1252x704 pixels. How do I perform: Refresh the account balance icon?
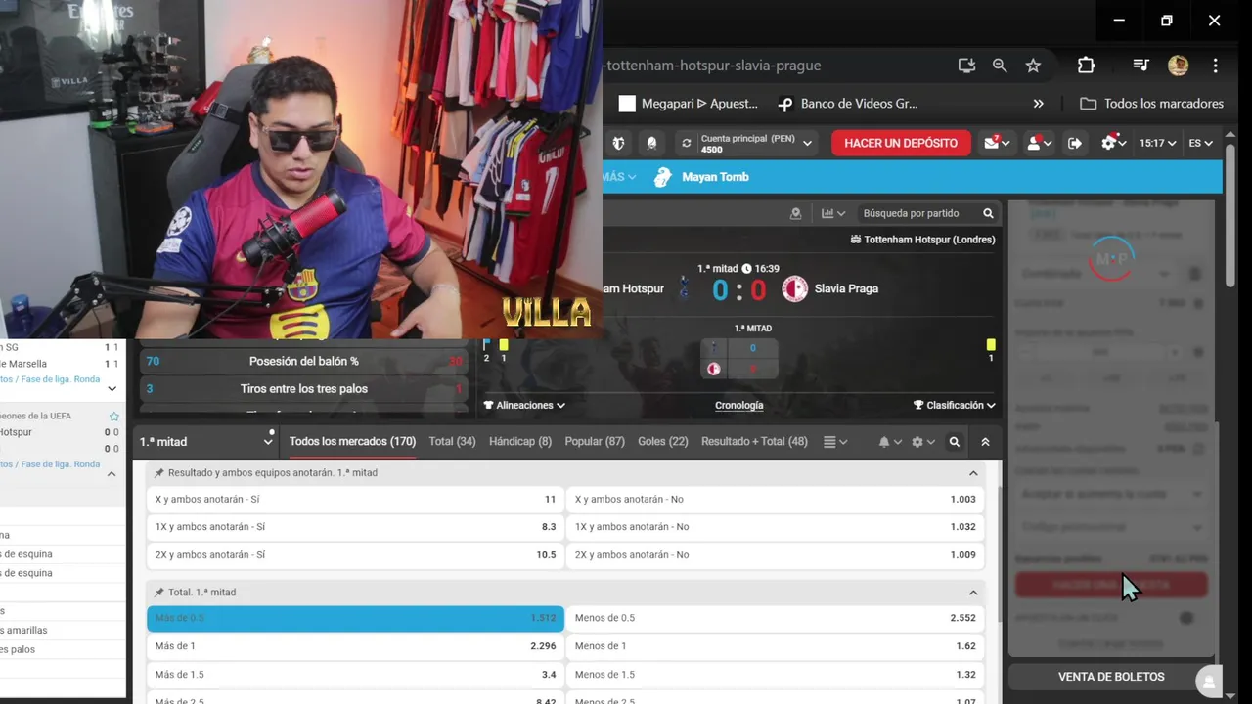[x=687, y=143]
